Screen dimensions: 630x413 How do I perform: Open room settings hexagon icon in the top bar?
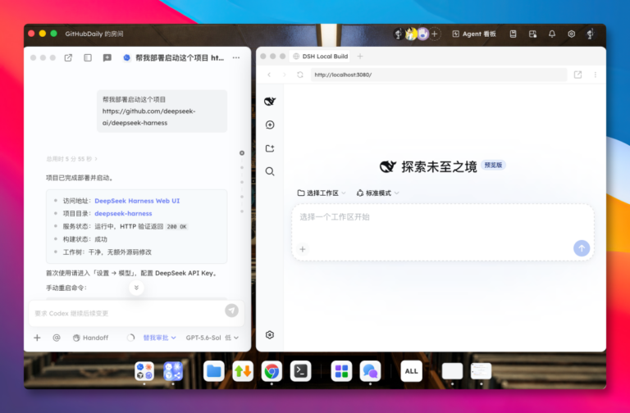571,34
